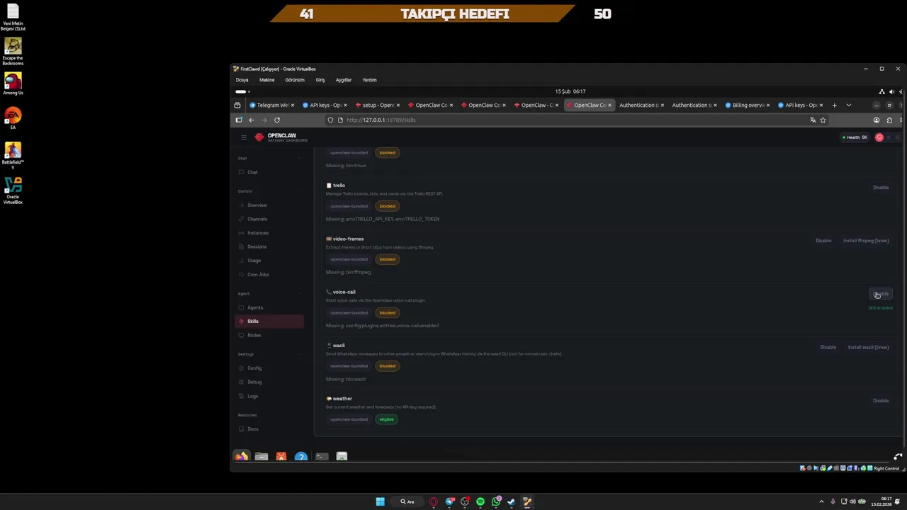Open the Oracle VirtualBox desktop shortcut
907x510 pixels.
13,191
